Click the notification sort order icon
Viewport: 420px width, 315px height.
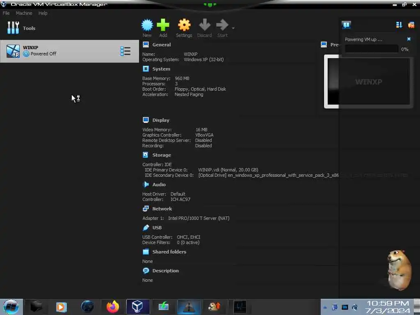399,25
